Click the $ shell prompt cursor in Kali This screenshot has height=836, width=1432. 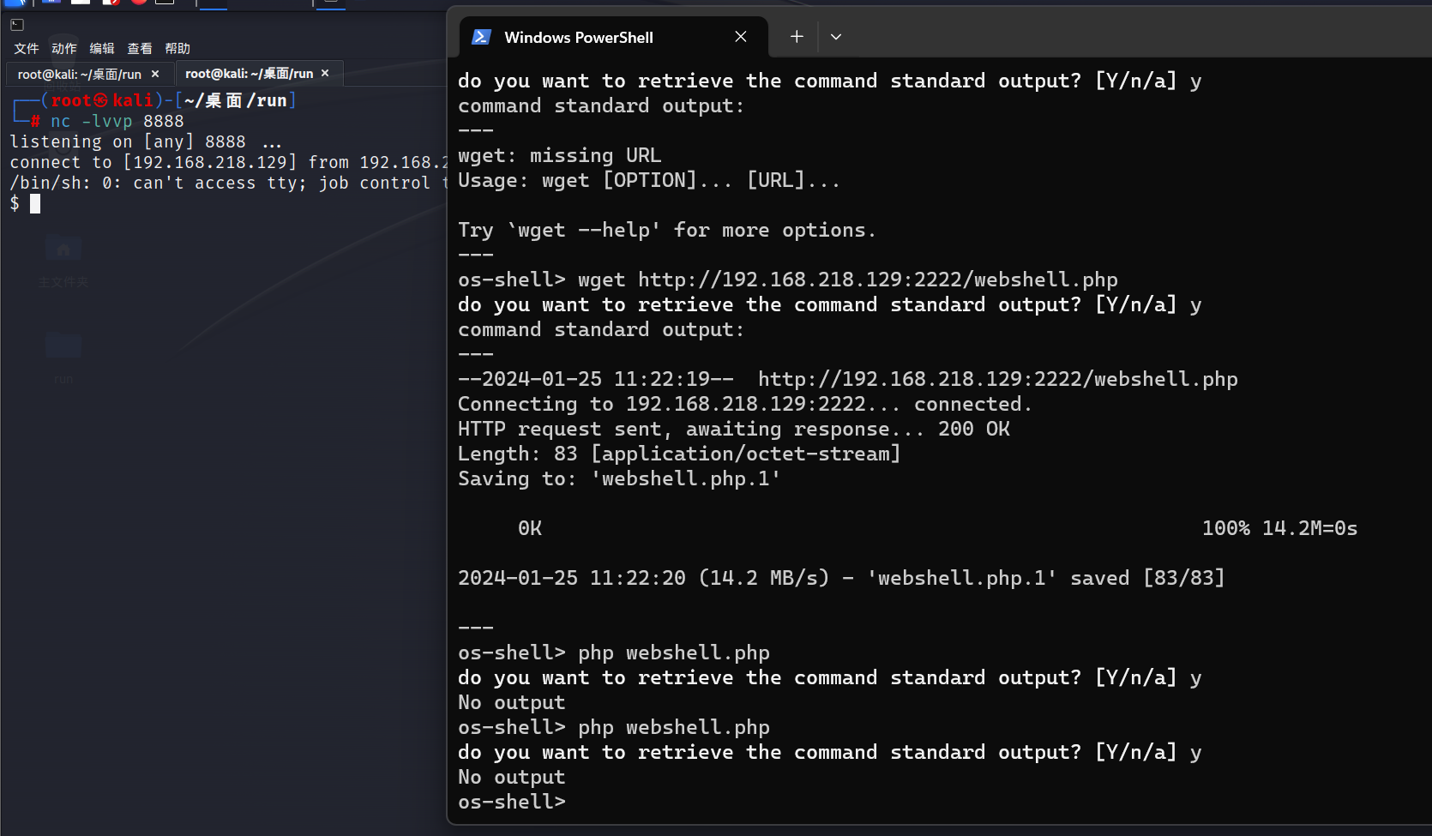[35, 203]
